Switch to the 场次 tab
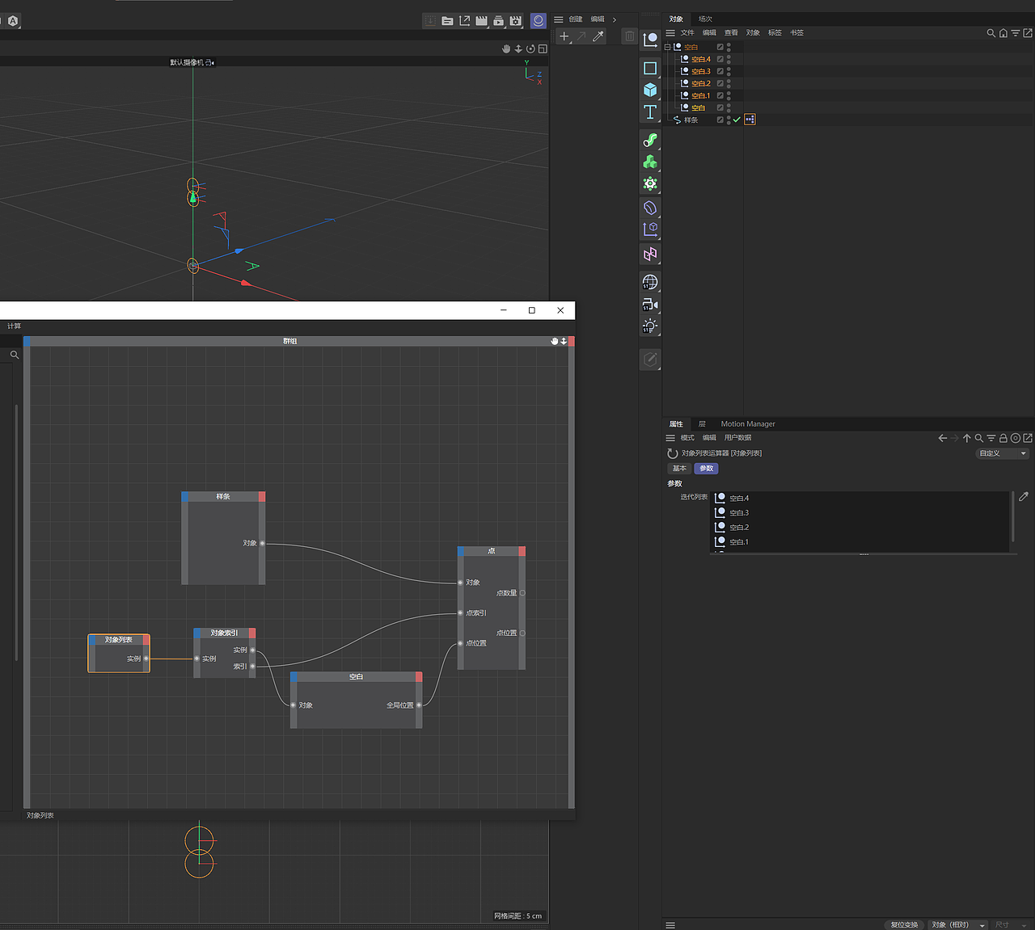This screenshot has width=1035, height=930. 704,18
